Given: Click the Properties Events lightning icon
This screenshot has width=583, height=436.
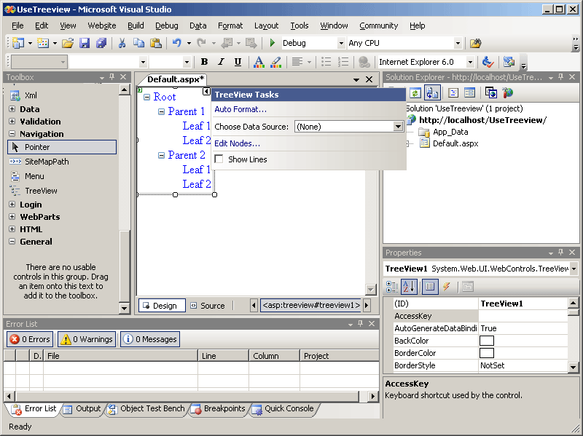Looking at the screenshot, I should tap(446, 287).
